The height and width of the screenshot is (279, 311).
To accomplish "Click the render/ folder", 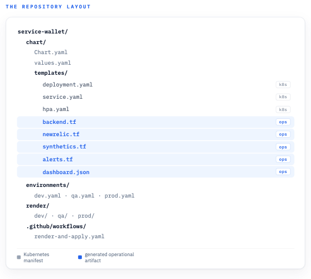I will click(37, 206).
